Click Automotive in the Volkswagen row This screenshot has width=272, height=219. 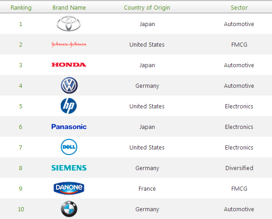(239, 86)
